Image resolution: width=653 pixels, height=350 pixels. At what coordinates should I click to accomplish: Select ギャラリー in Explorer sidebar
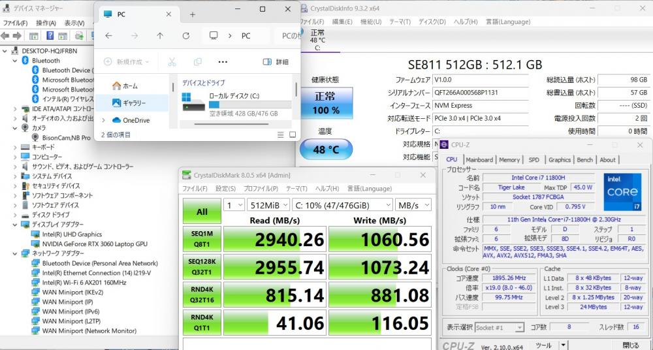coord(132,103)
